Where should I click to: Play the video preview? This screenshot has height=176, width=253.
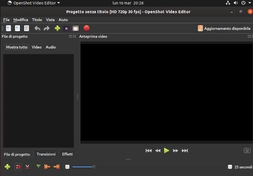pos(166,151)
